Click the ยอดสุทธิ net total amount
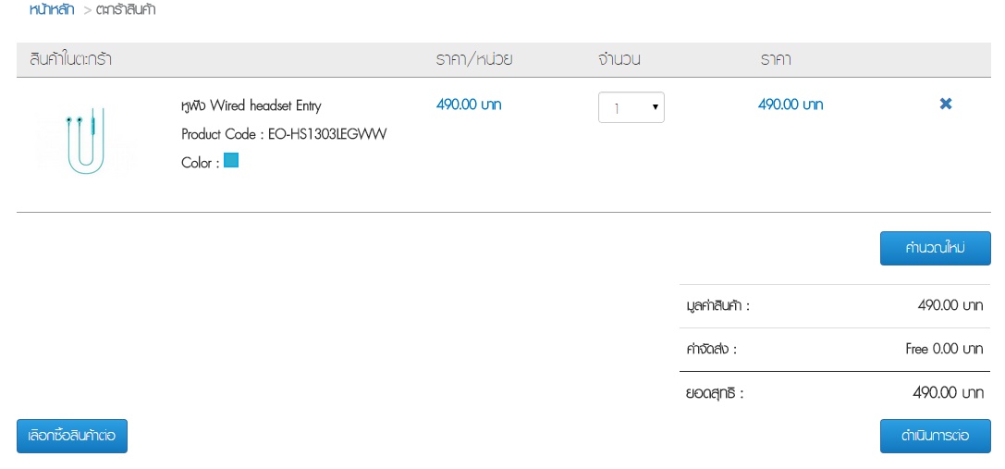Viewport: 1005px width, 469px height. [947, 393]
